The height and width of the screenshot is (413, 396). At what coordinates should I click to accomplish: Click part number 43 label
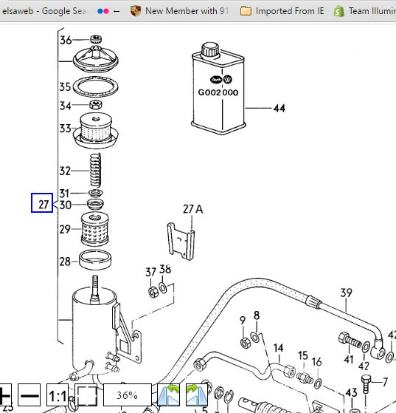[351, 393]
